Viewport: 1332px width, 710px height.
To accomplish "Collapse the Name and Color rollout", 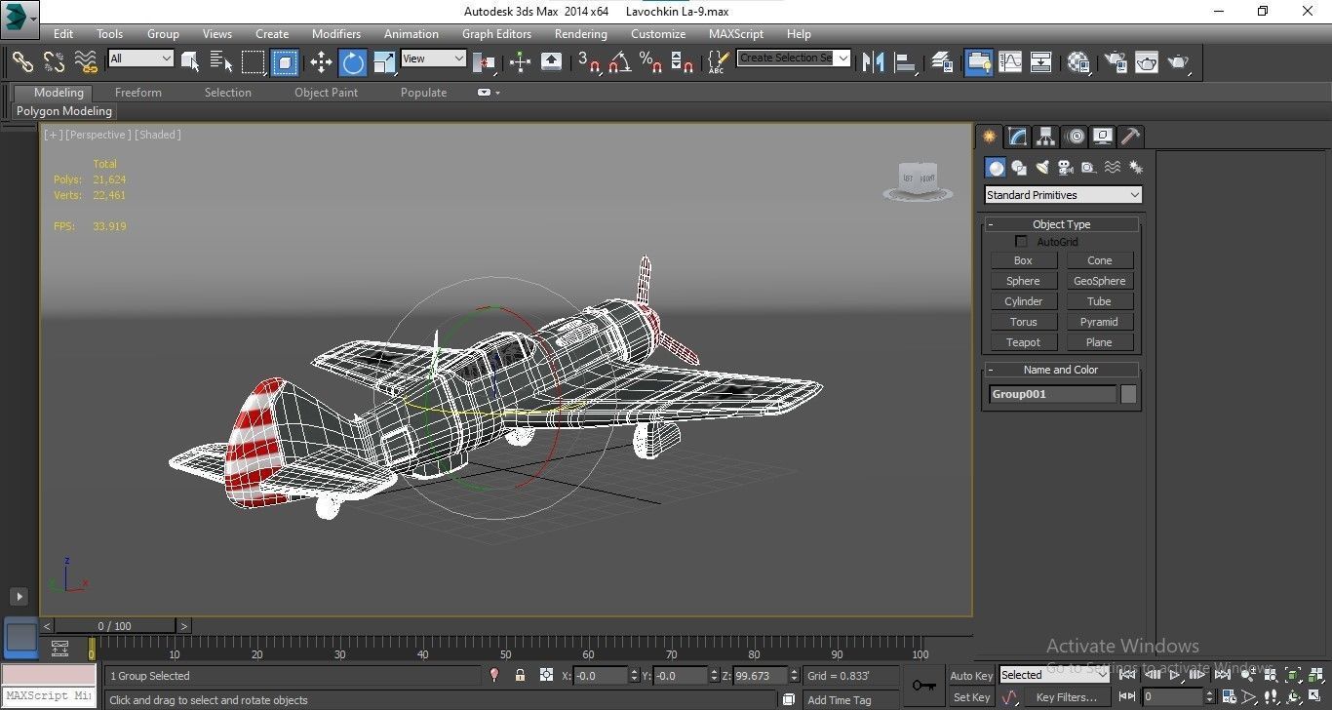I will point(991,370).
